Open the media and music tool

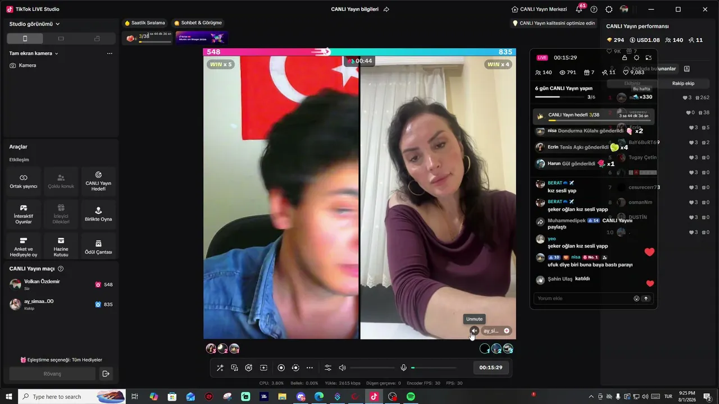pos(234,368)
